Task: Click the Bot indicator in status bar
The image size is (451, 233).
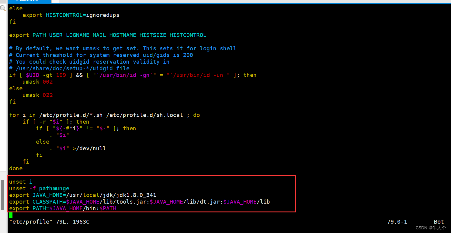Action: pos(439,221)
